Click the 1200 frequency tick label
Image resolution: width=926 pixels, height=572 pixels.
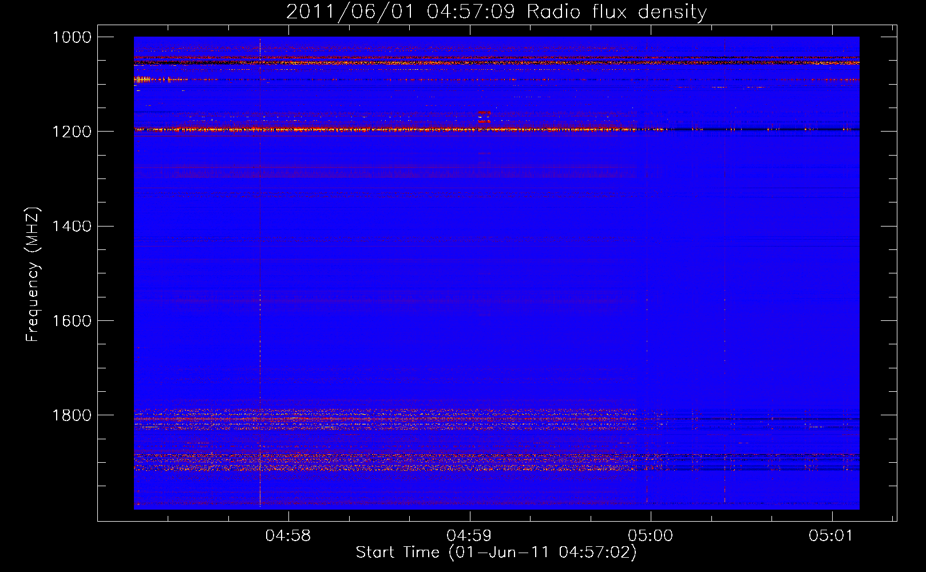[72, 132]
